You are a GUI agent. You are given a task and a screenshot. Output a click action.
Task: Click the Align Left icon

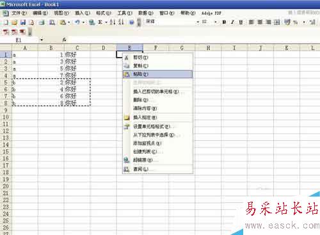252,22
